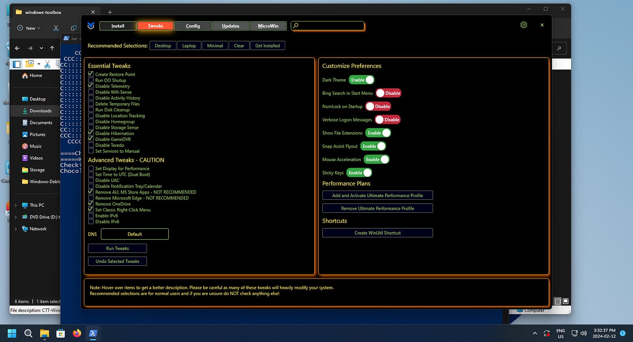Click Clear selections button
The height and width of the screenshot is (342, 633).
click(239, 46)
